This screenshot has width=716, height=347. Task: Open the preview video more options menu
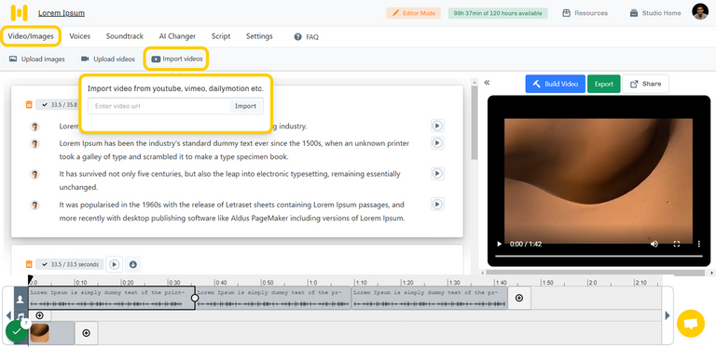pyautogui.click(x=699, y=244)
